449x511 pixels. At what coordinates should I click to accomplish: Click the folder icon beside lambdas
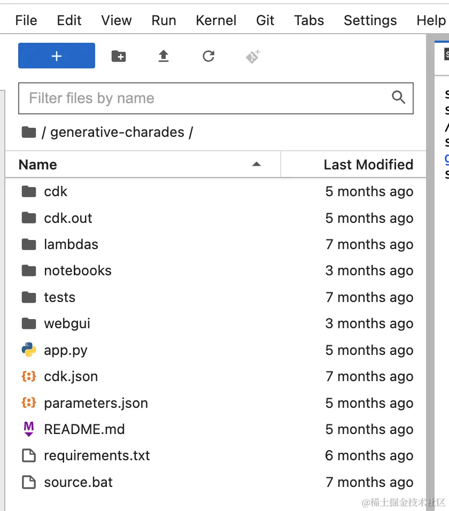(29, 244)
